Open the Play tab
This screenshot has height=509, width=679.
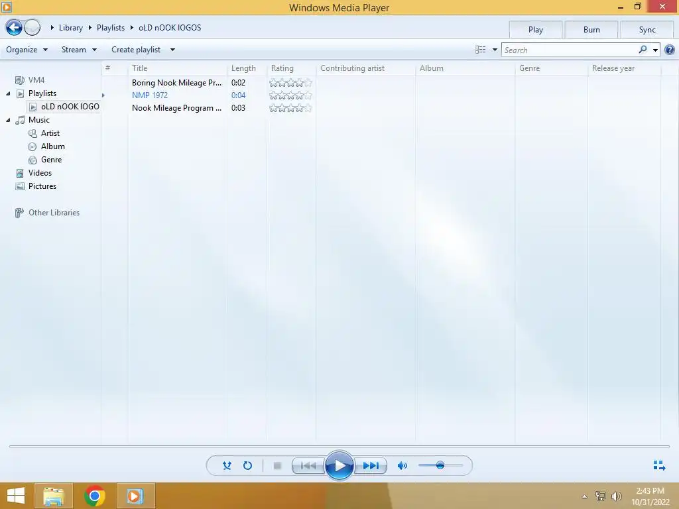click(536, 30)
